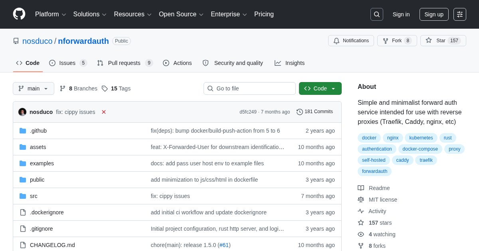Image resolution: width=479 pixels, height=251 pixels.
Task: Fork this repository
Action: [x=397, y=41]
